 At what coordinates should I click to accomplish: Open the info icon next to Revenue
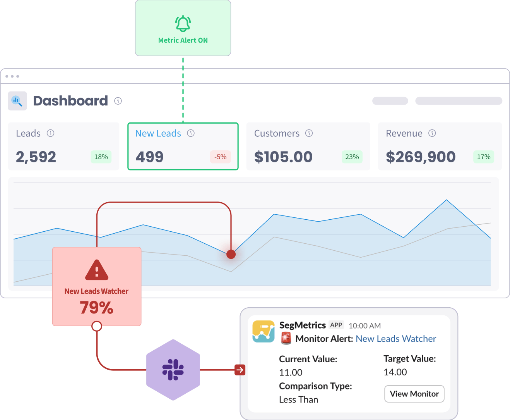pos(432,133)
